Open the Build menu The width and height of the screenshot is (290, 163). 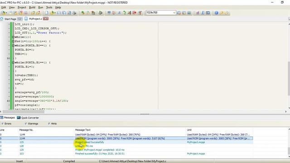(x=32, y=7)
